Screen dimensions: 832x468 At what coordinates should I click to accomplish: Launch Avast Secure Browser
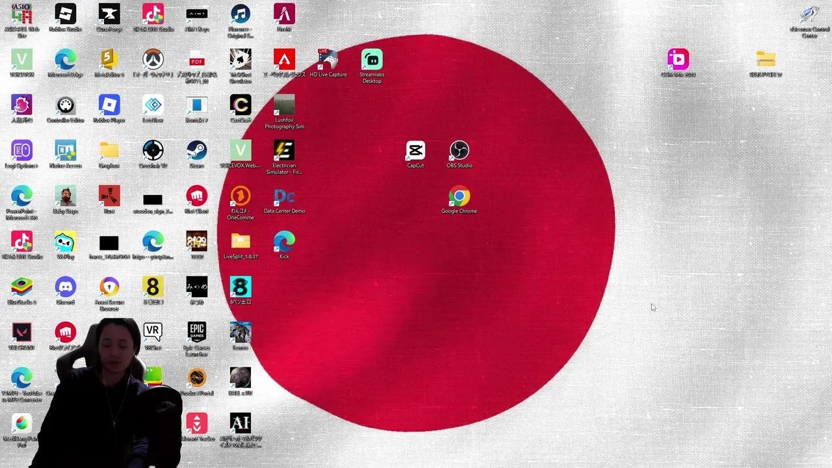[109, 287]
